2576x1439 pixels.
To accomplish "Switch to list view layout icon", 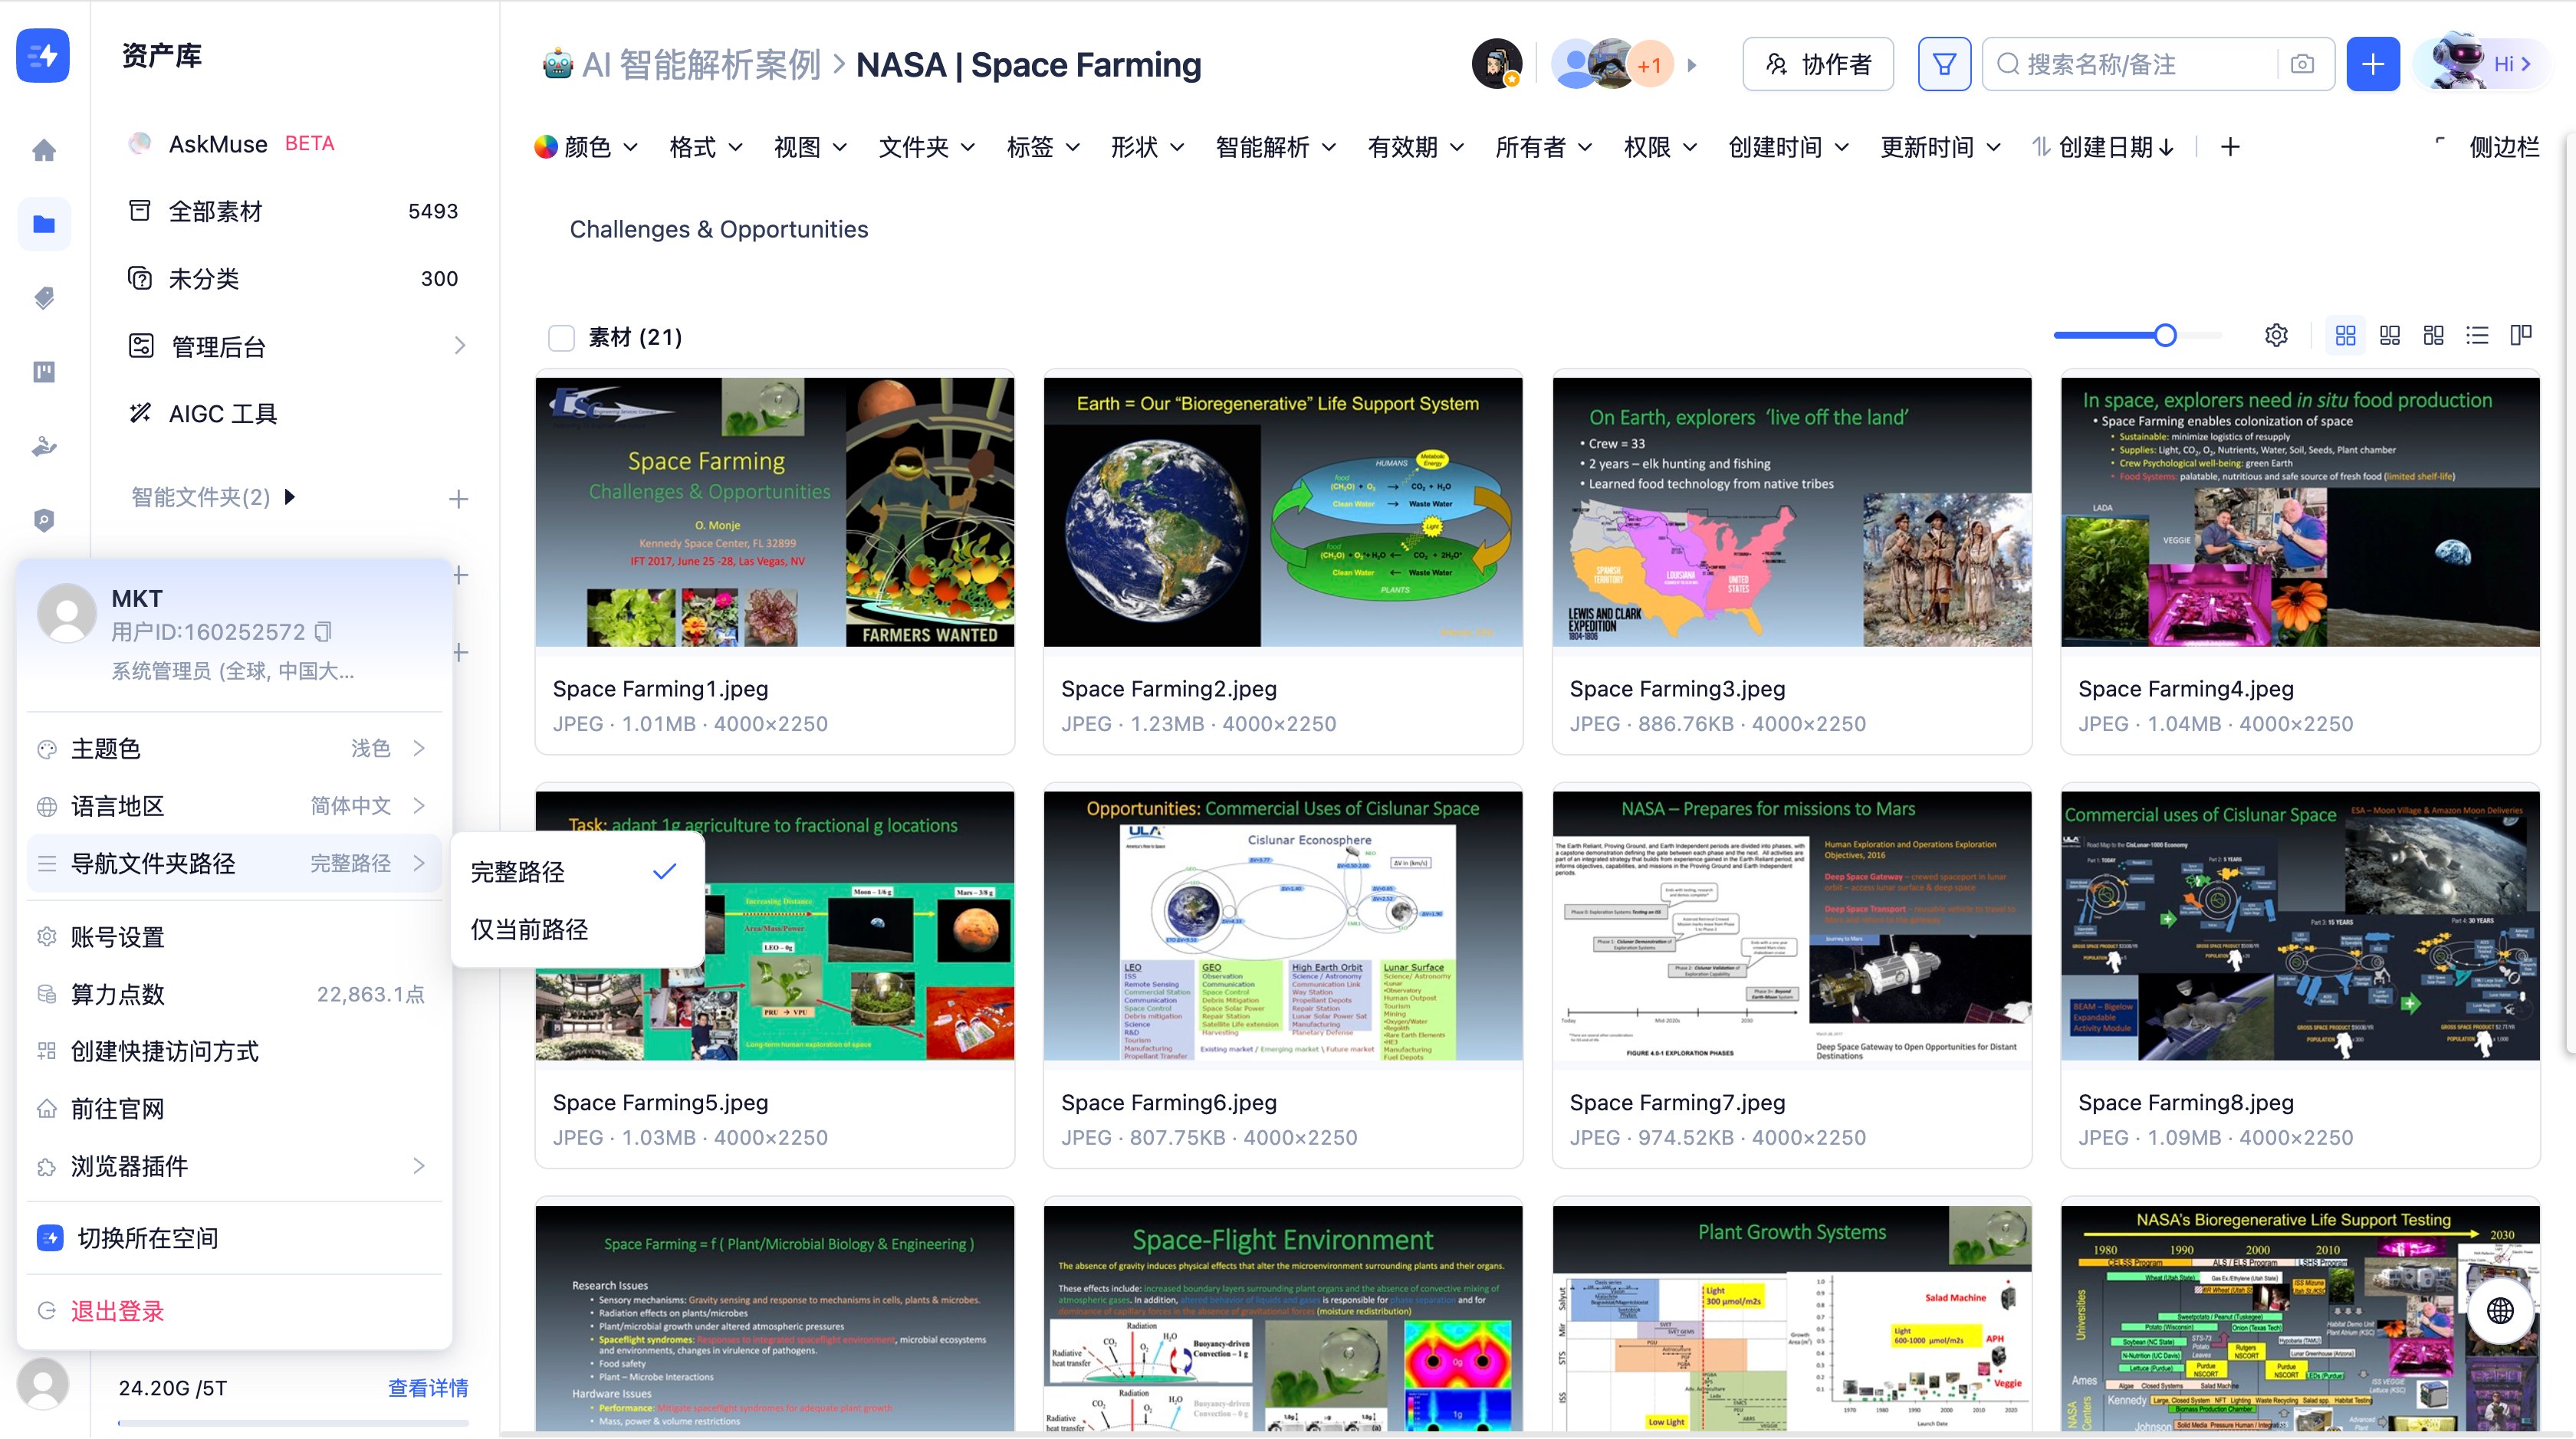I will tap(2477, 336).
